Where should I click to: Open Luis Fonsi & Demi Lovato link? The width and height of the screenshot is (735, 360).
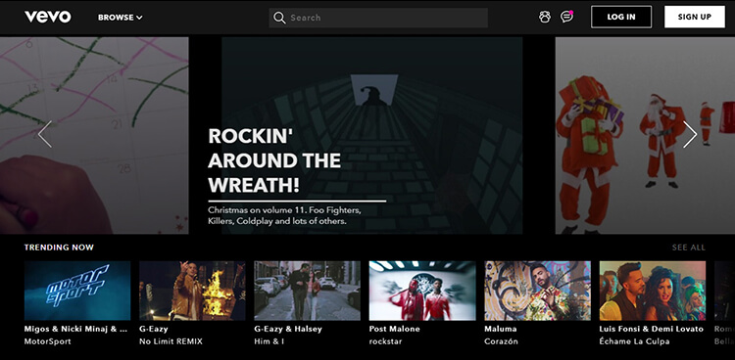tap(652, 329)
